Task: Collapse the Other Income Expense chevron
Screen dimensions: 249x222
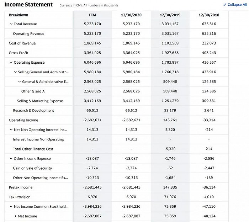Action: pos(11,158)
